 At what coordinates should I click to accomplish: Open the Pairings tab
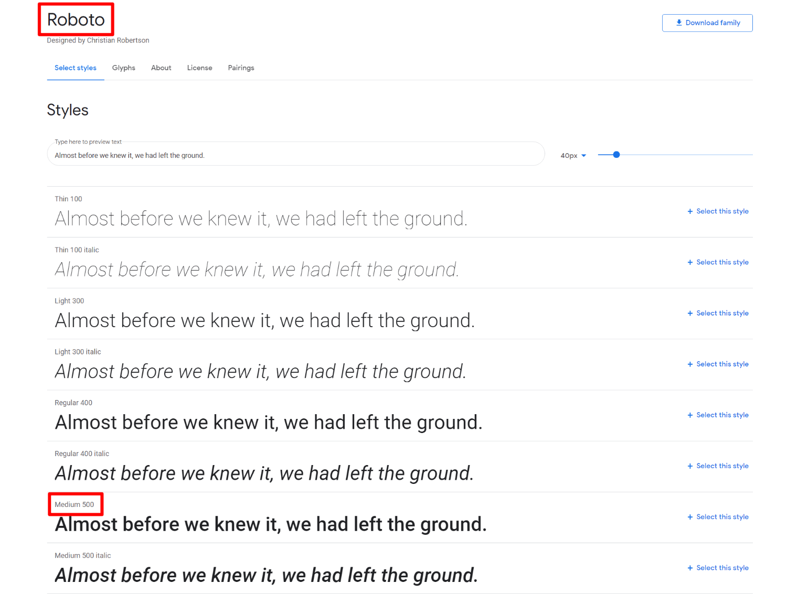[241, 68]
